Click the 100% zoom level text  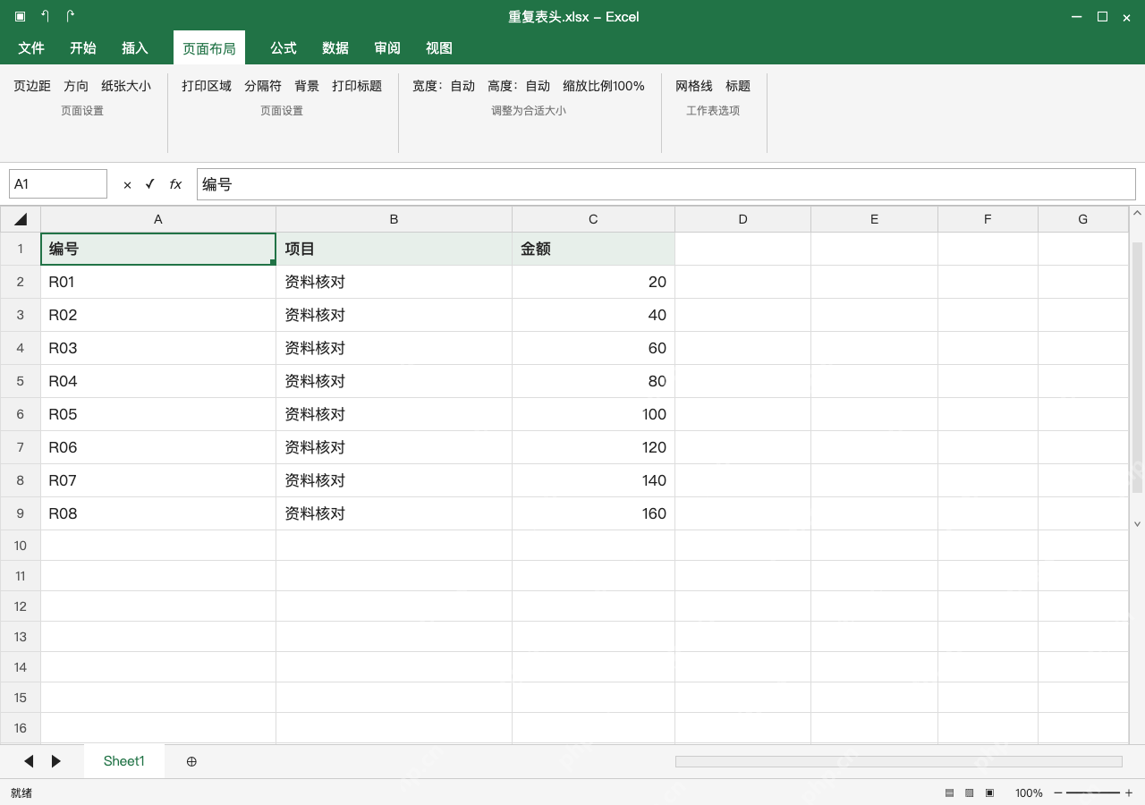[x=1029, y=792]
